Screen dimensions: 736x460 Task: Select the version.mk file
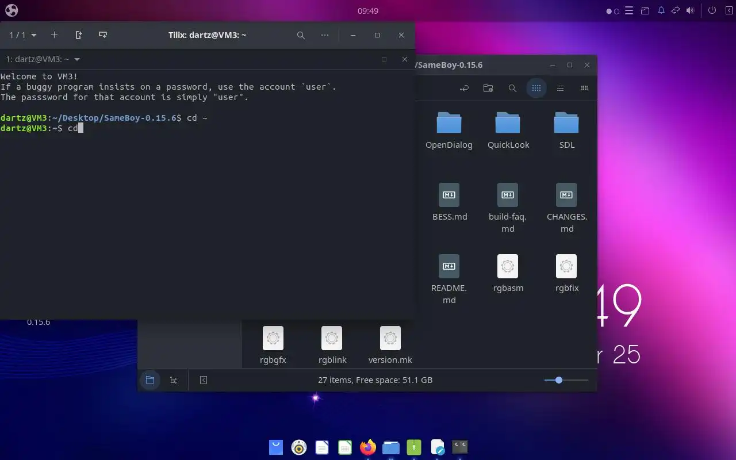(390, 346)
